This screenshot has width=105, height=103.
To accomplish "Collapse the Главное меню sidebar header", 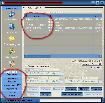I will point(12,8).
